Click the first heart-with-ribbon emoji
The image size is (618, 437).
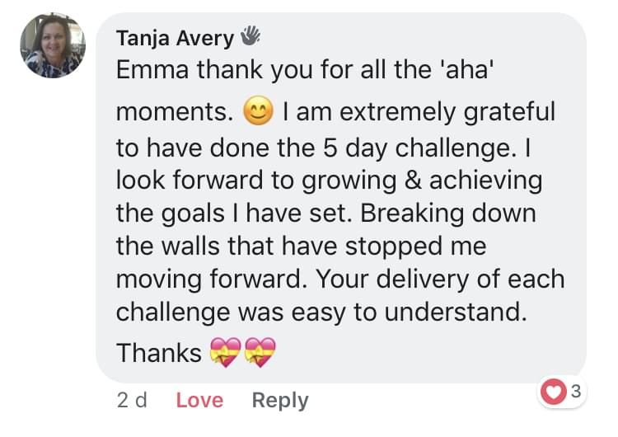coord(226,353)
